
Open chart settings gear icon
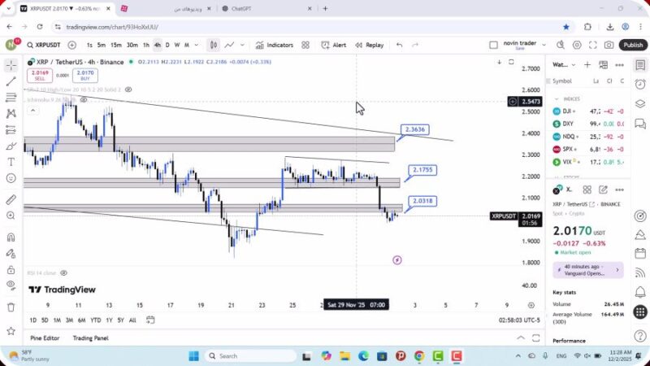tap(577, 46)
